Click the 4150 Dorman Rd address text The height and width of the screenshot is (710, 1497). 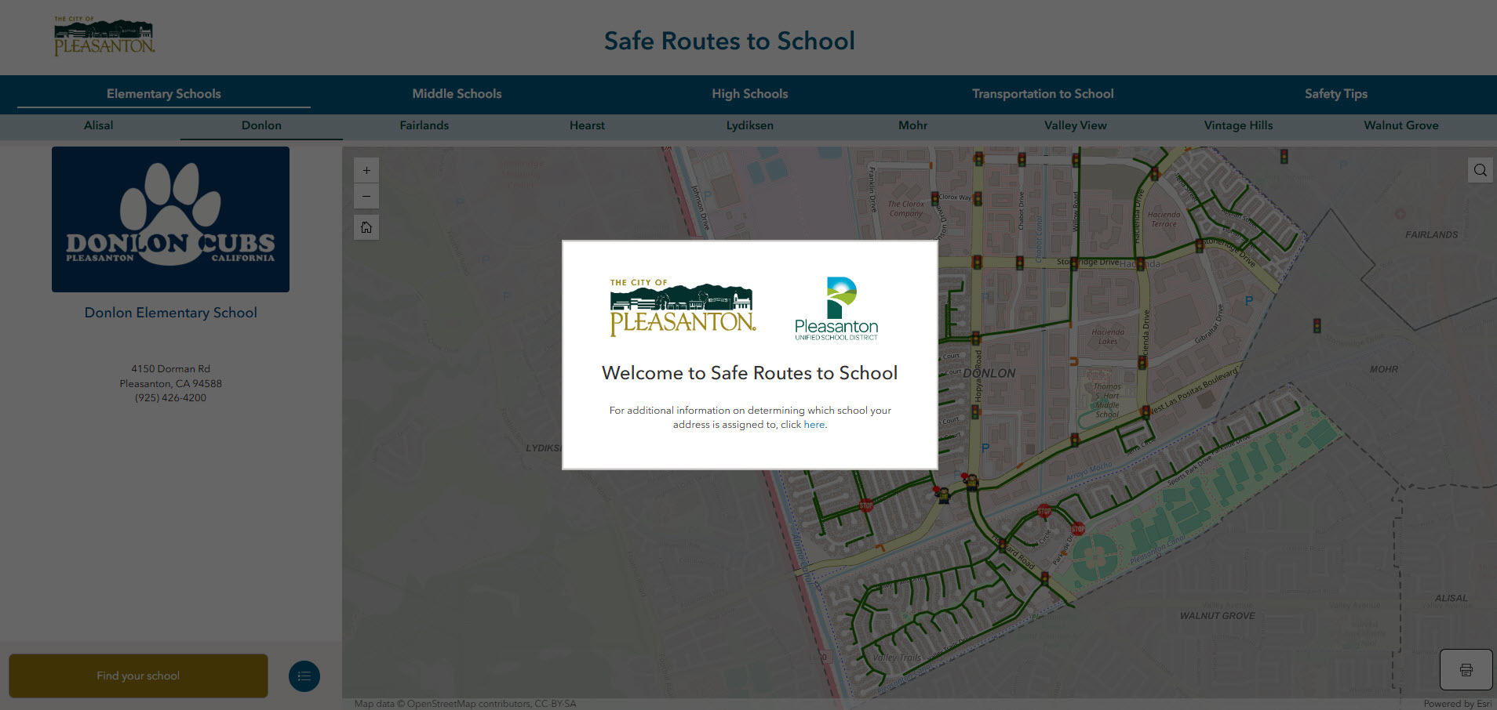[x=170, y=369]
